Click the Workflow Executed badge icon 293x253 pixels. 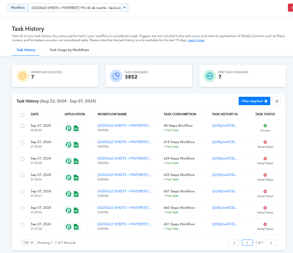coord(23,76)
